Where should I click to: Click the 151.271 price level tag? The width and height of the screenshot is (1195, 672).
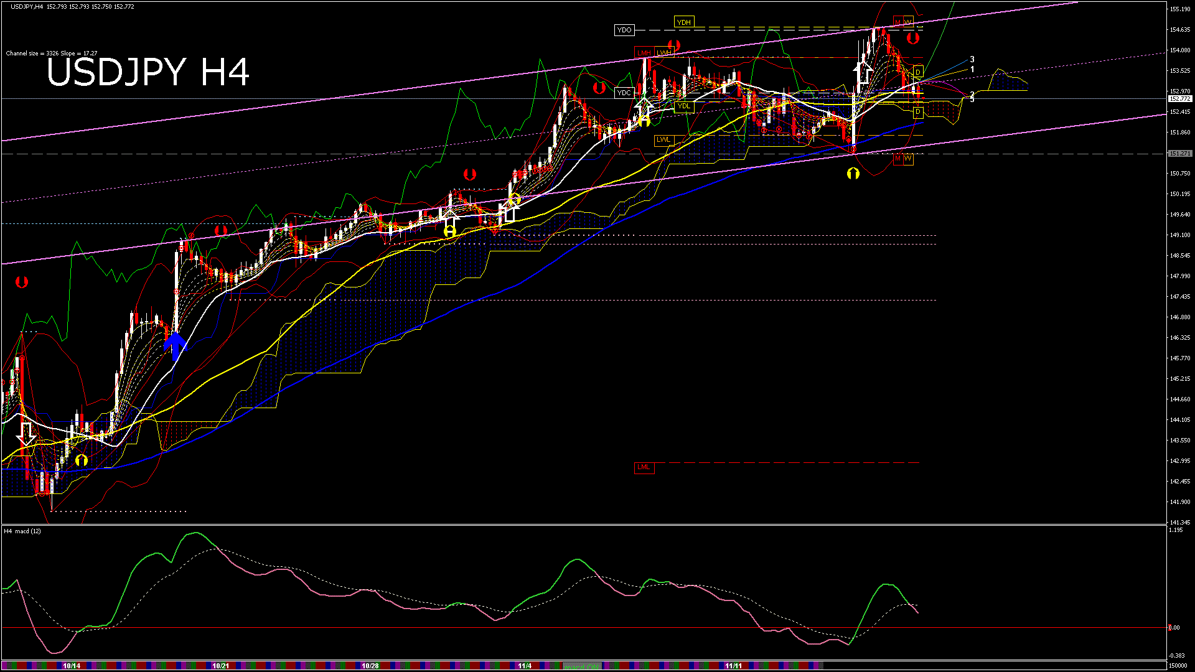[1179, 153]
